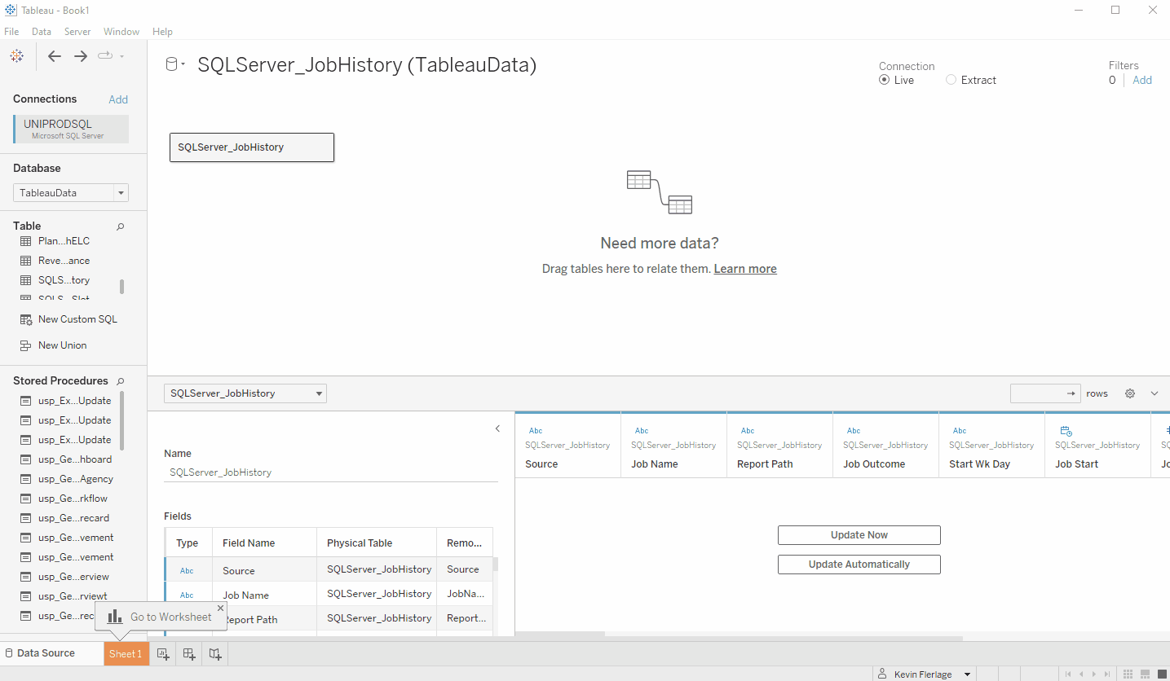Open the data source cylinder icon menu
This screenshot has height=681, width=1170.
pos(171,64)
